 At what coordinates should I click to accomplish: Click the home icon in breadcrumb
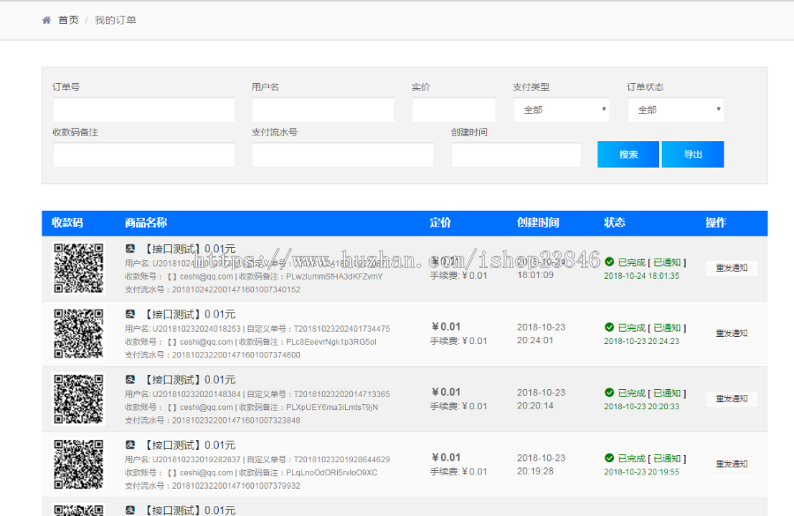[x=46, y=20]
